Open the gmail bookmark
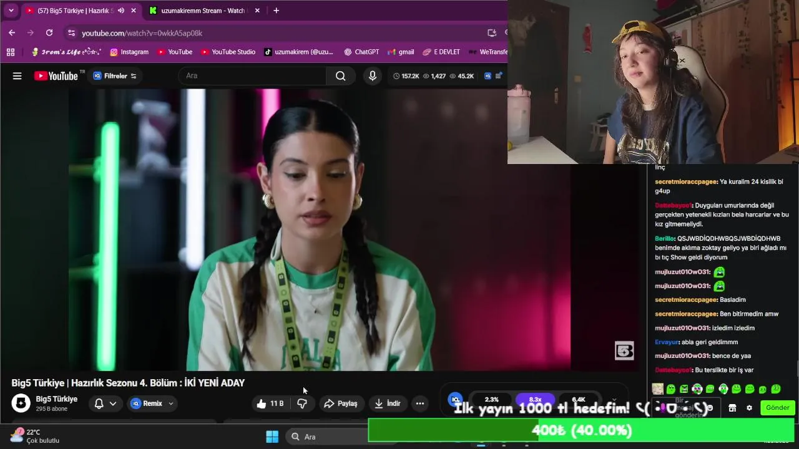 (401, 52)
